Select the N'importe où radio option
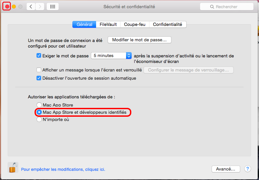Image resolution: width=259 pixels, height=180 pixels. pyautogui.click(x=39, y=119)
